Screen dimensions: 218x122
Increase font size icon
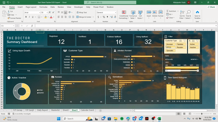click(x=50, y=12)
